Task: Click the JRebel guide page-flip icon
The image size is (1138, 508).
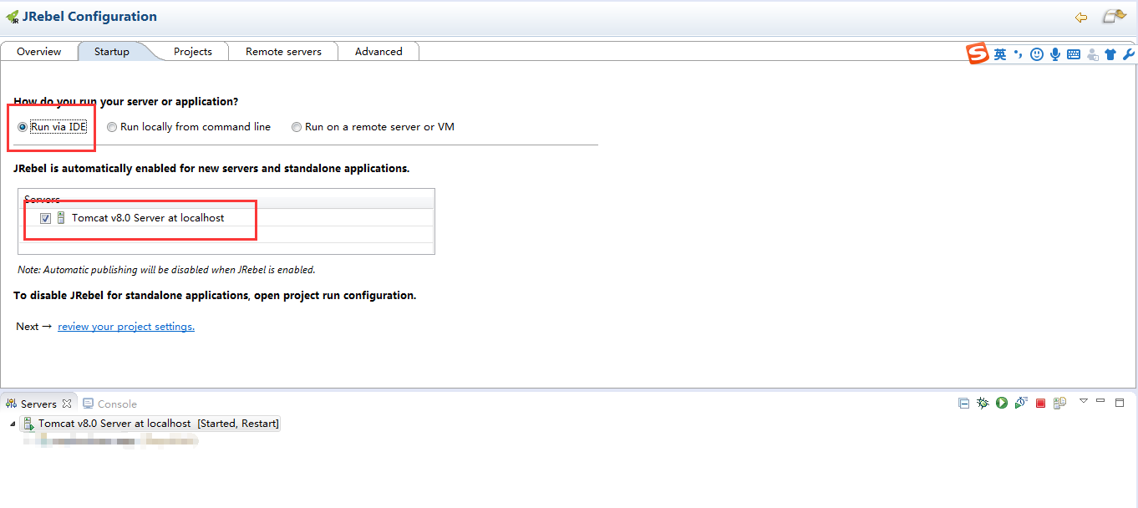Action: pos(1115,16)
